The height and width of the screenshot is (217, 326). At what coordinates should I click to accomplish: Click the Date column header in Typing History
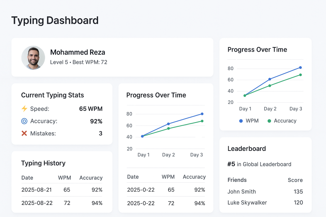[x=27, y=178]
